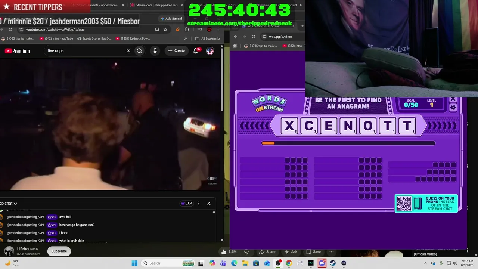Viewport: 478px width, 269px height.
Task: Open media controls icon in Chrome toolbar
Action: coord(200,30)
